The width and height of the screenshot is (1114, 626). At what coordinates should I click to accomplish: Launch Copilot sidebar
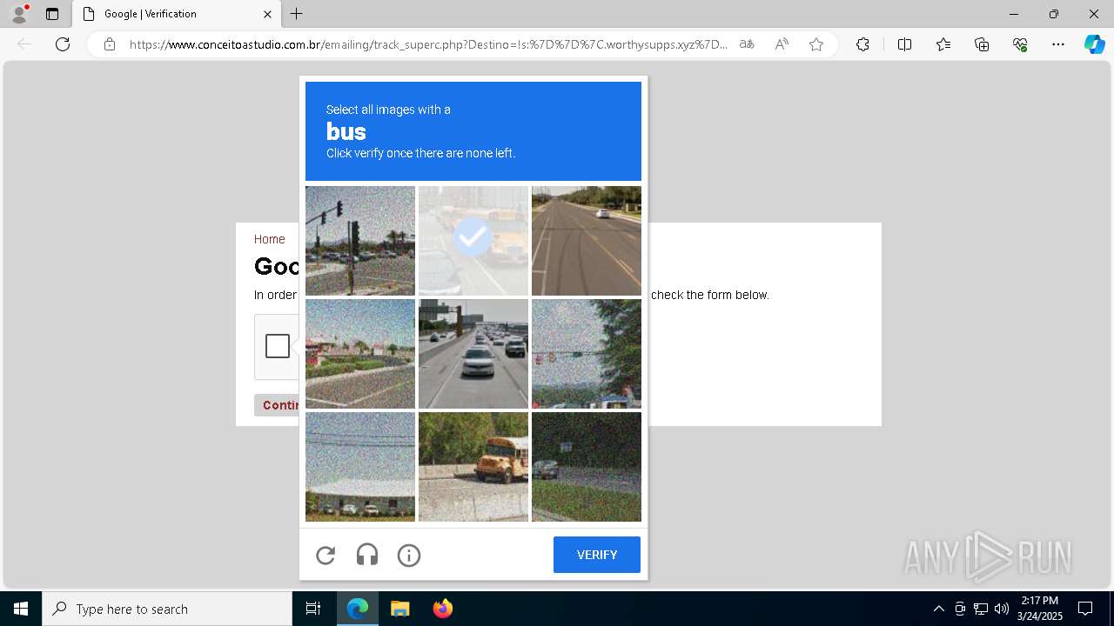pos(1094,44)
